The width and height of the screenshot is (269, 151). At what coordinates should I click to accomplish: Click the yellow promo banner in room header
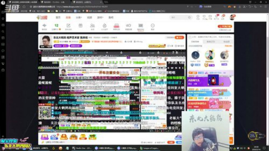coord(157,46)
